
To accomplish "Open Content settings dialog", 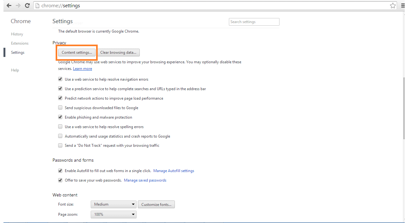I will click(77, 53).
